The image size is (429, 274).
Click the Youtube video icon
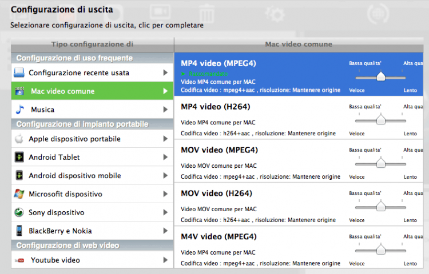19,260
